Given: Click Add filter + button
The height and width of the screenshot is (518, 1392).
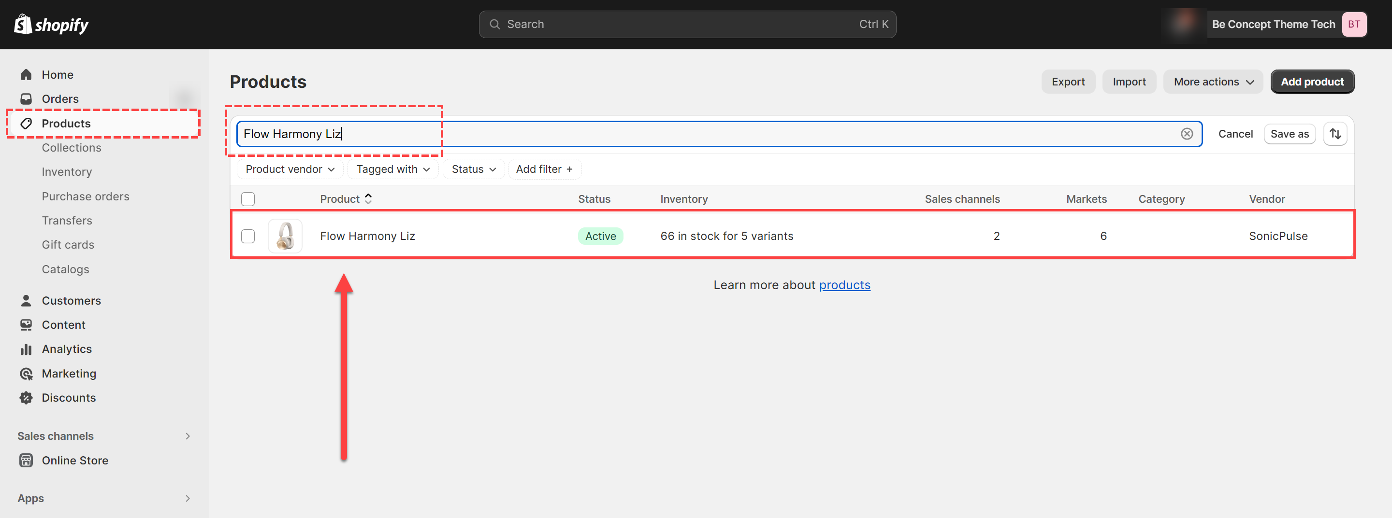Looking at the screenshot, I should coord(545,169).
